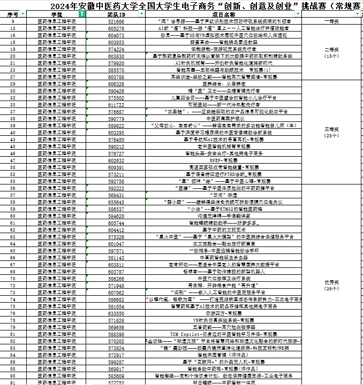Select the cell with team ID 605276
Viewport: 363px width, 385px height.
[x=116, y=28]
